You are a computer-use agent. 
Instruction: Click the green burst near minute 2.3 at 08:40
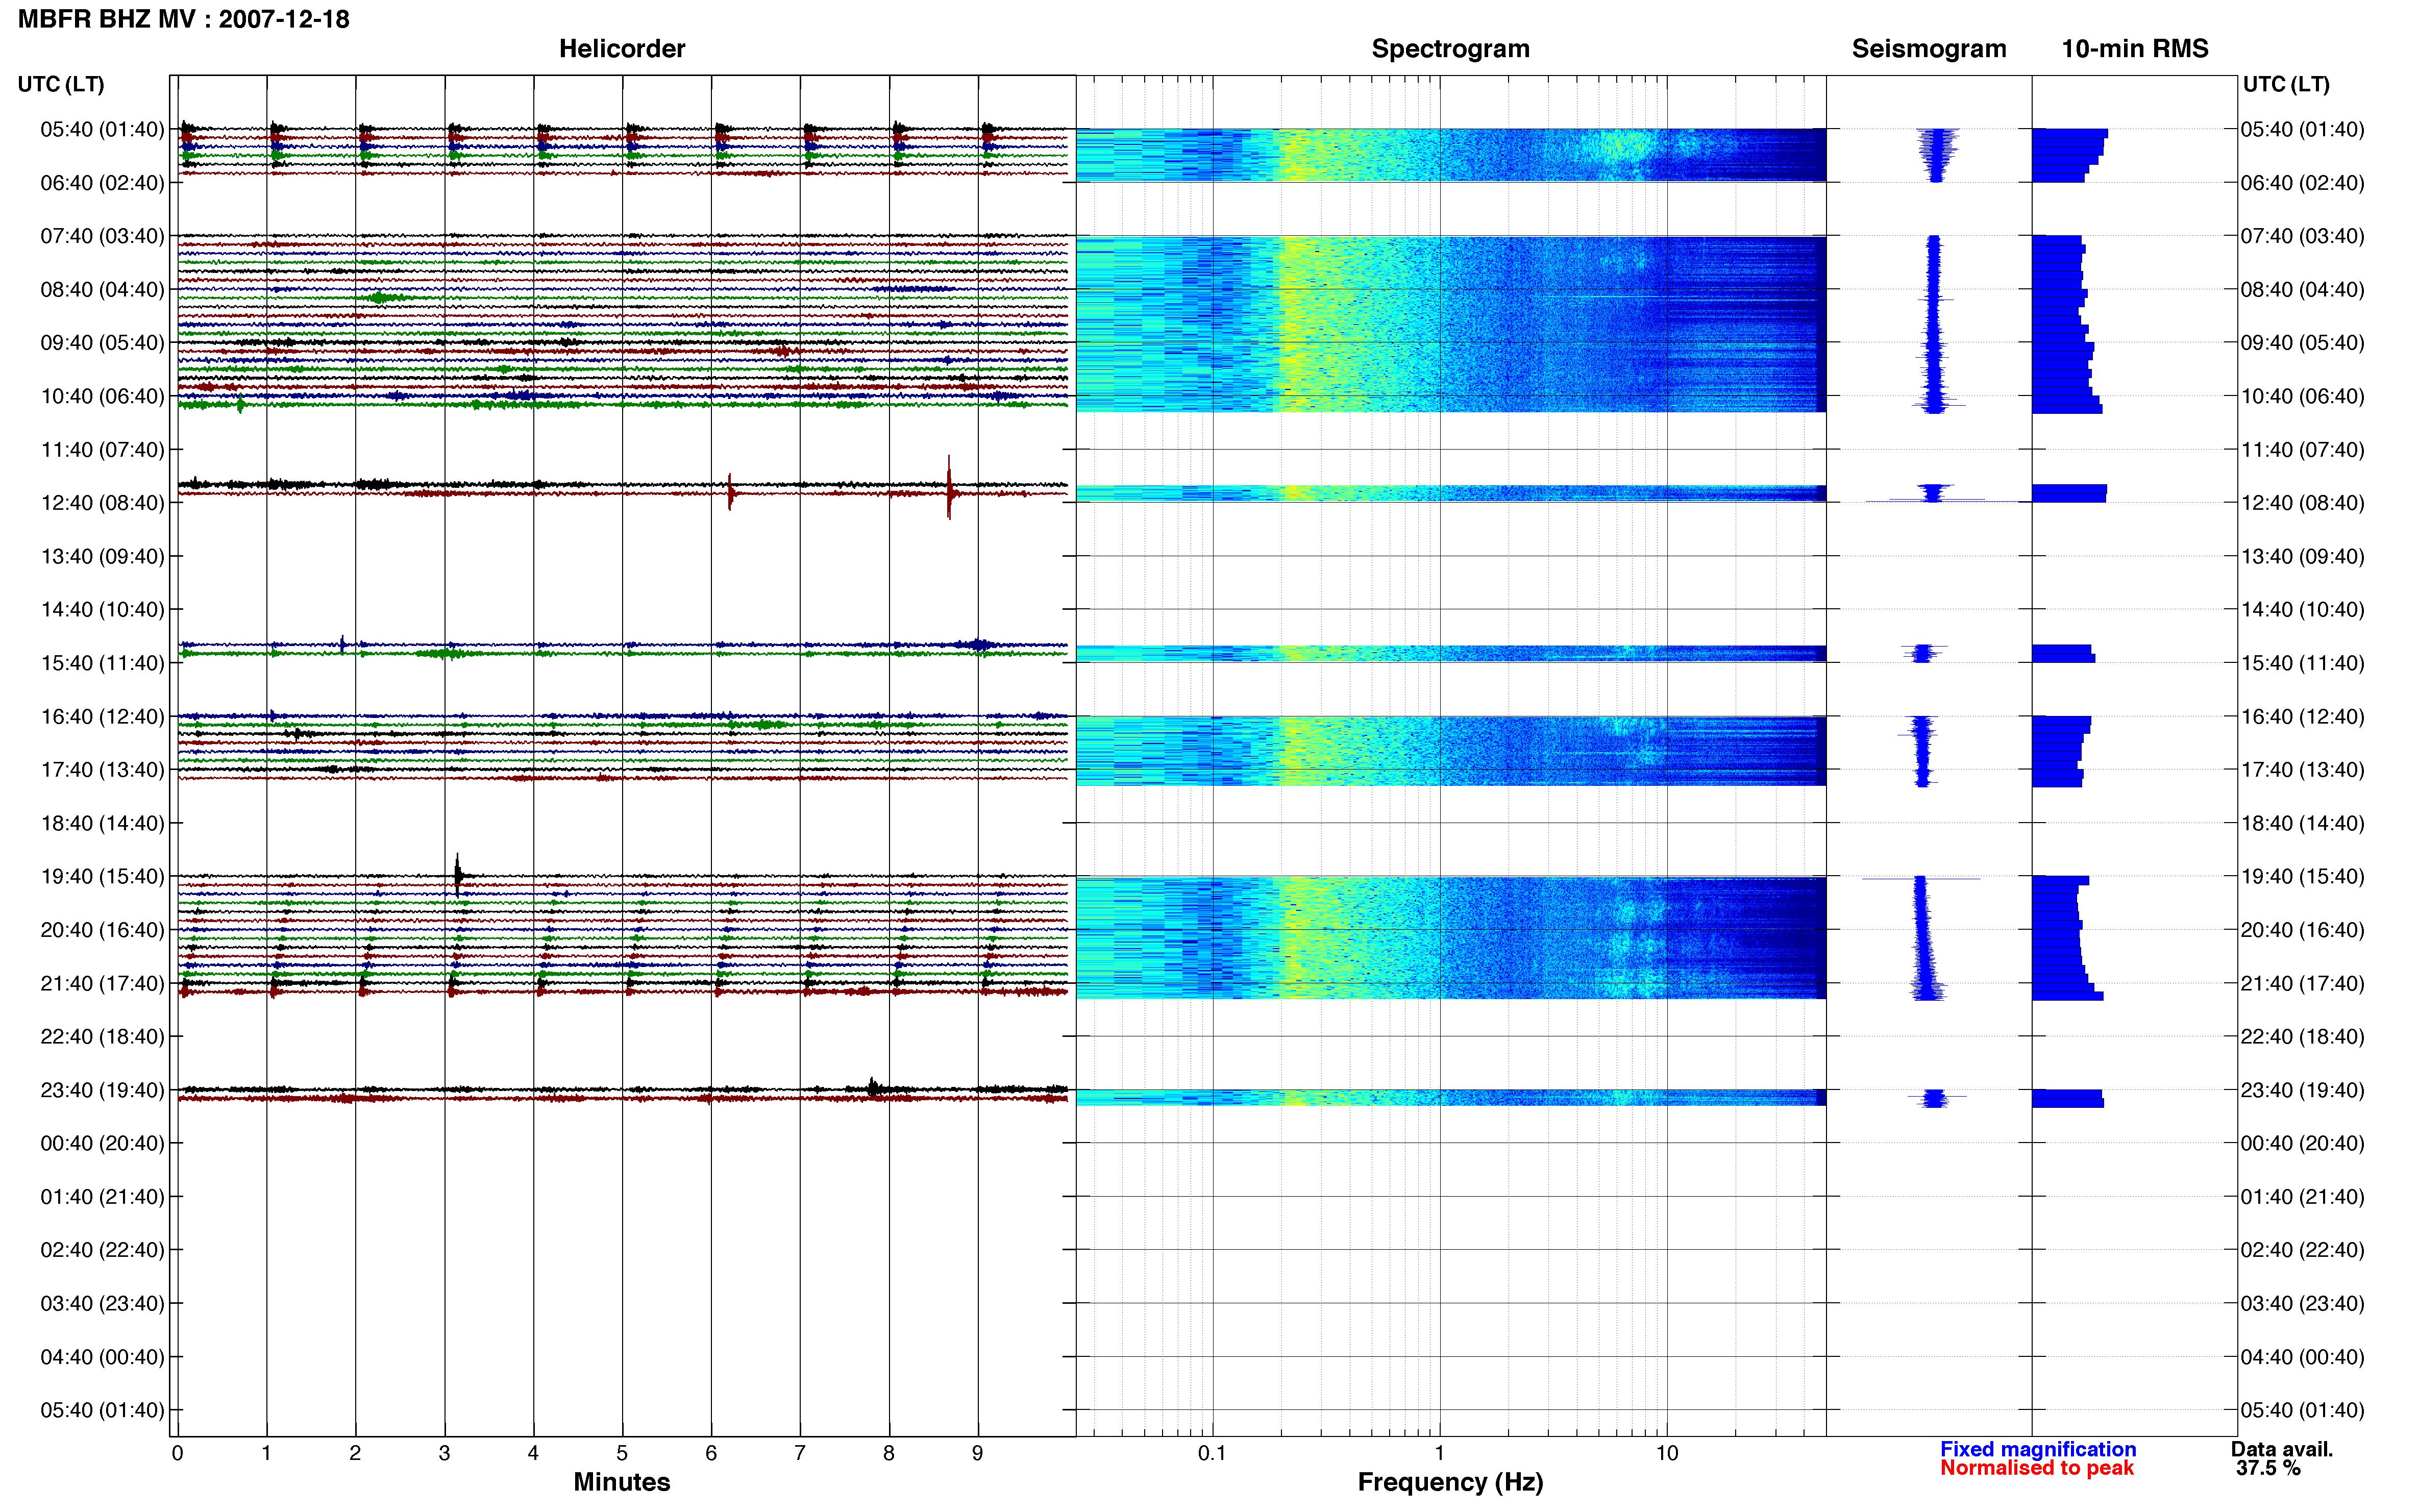click(380, 298)
